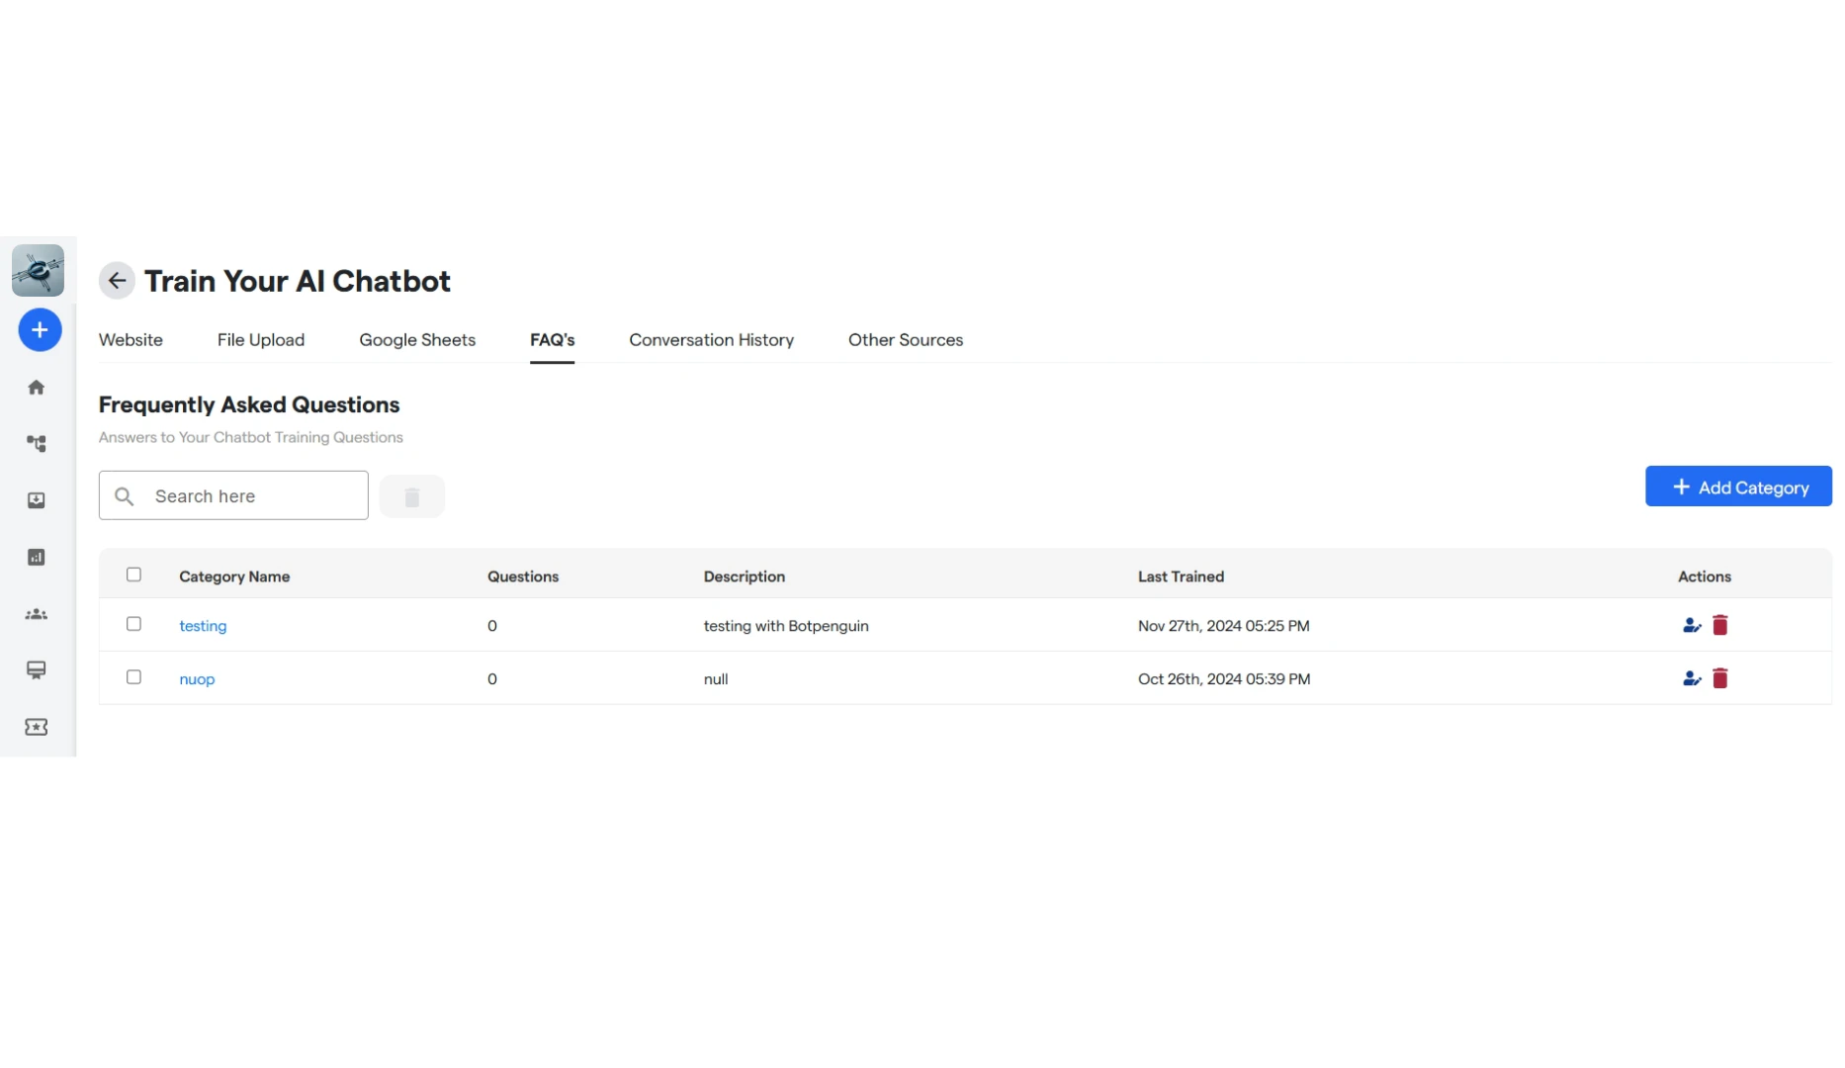The height and width of the screenshot is (1068, 1845).
Task: Click the bot avatar logo in sidebar
Action: (x=38, y=270)
